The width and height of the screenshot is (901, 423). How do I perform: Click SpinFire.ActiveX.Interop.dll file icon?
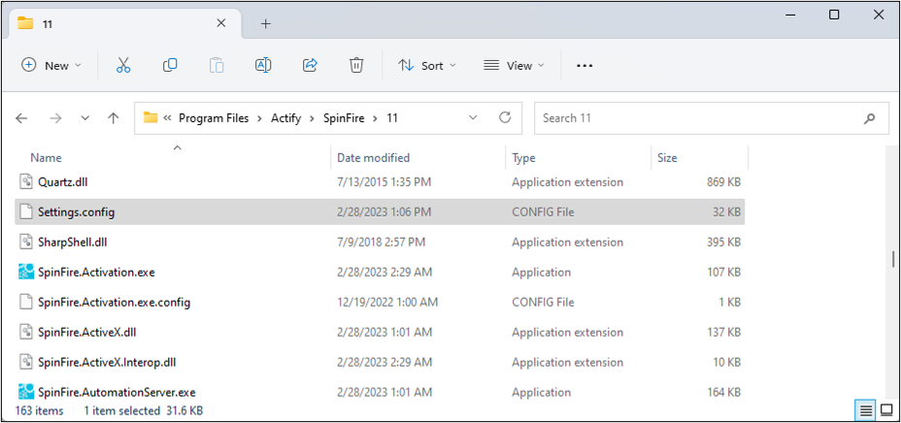point(26,362)
